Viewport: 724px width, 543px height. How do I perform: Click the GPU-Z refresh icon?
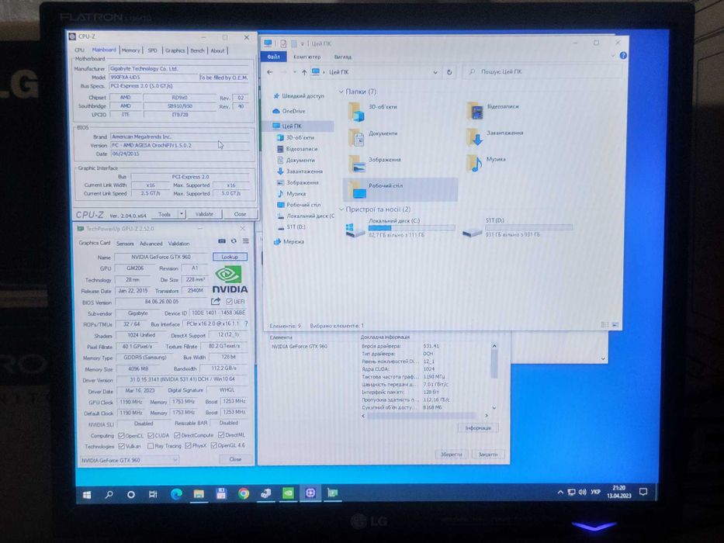(x=234, y=241)
